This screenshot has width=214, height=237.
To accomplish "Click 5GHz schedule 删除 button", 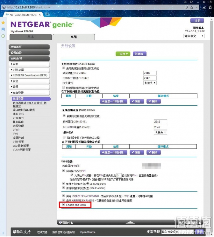I will [x=153, y=152].
